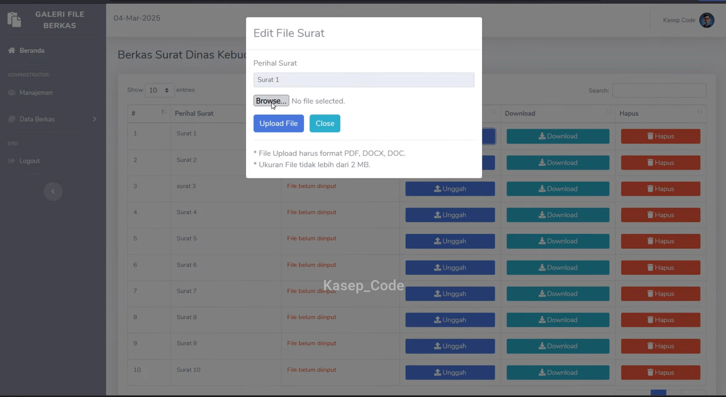Click 'File belum diinput' in Surat 8 row
The height and width of the screenshot is (397, 726).
[311, 317]
